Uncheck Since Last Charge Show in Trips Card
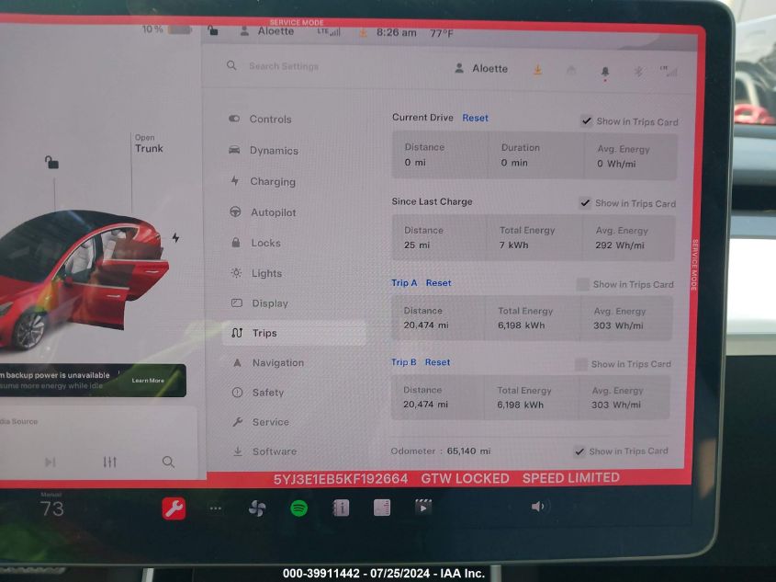The width and height of the screenshot is (776, 582). [x=585, y=203]
